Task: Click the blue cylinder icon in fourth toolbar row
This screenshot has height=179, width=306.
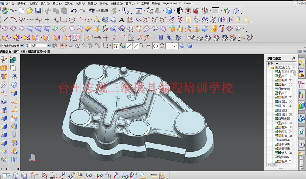Action: click(x=160, y=37)
